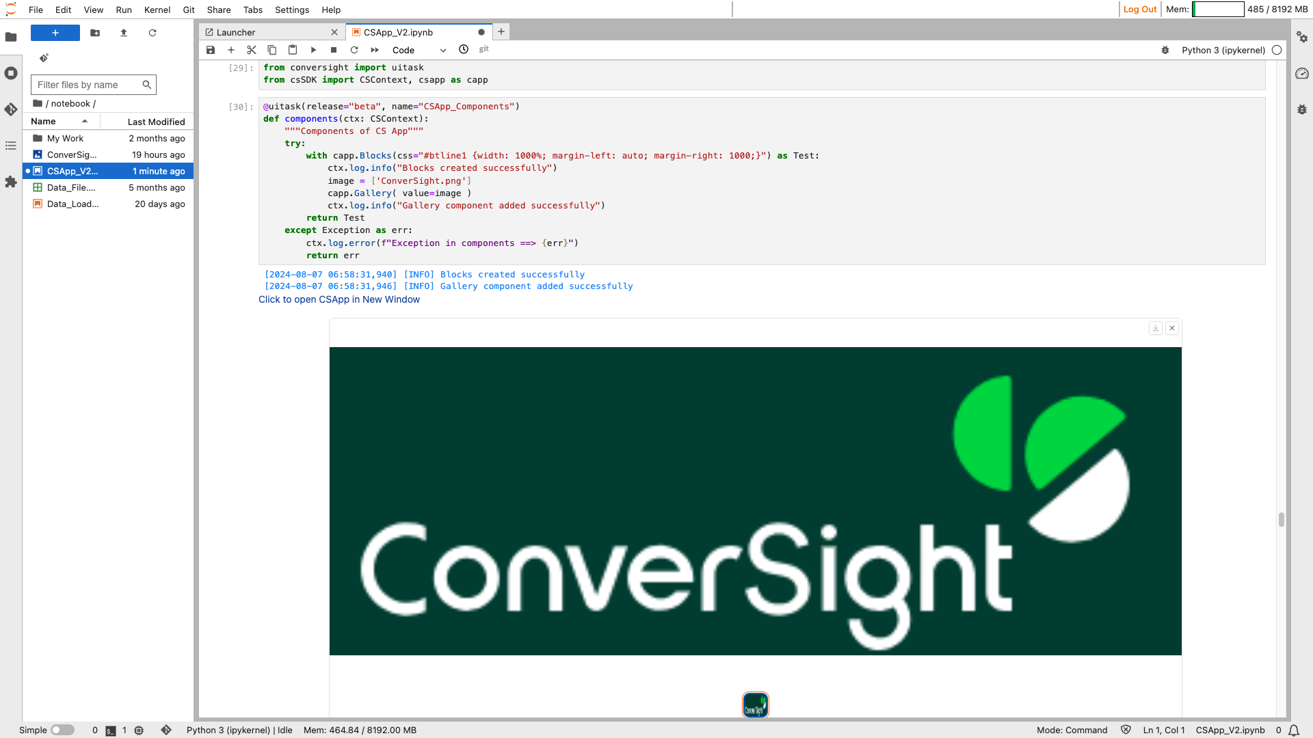Cut selected cell using scissors icon
This screenshot has height=738, width=1313.
[x=252, y=50]
